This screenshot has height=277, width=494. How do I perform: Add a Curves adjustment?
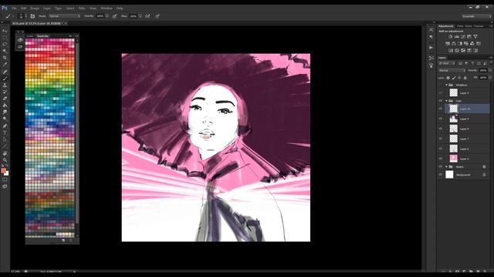point(463,37)
